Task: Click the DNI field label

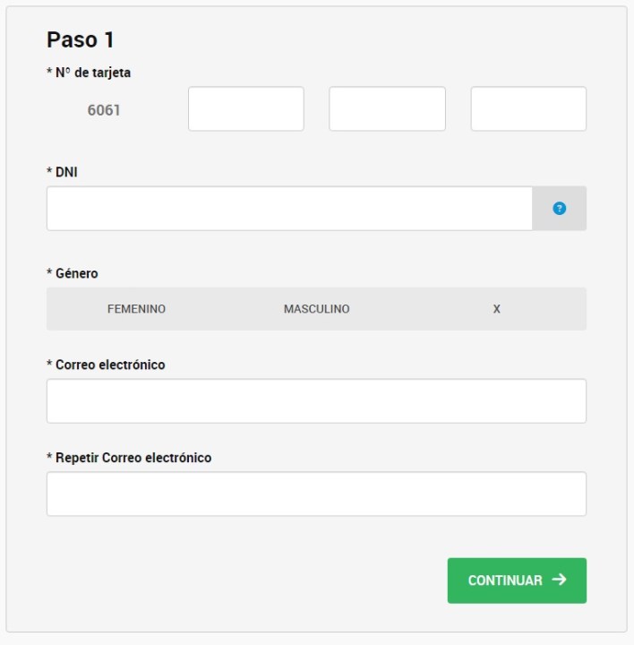Action: 63,172
